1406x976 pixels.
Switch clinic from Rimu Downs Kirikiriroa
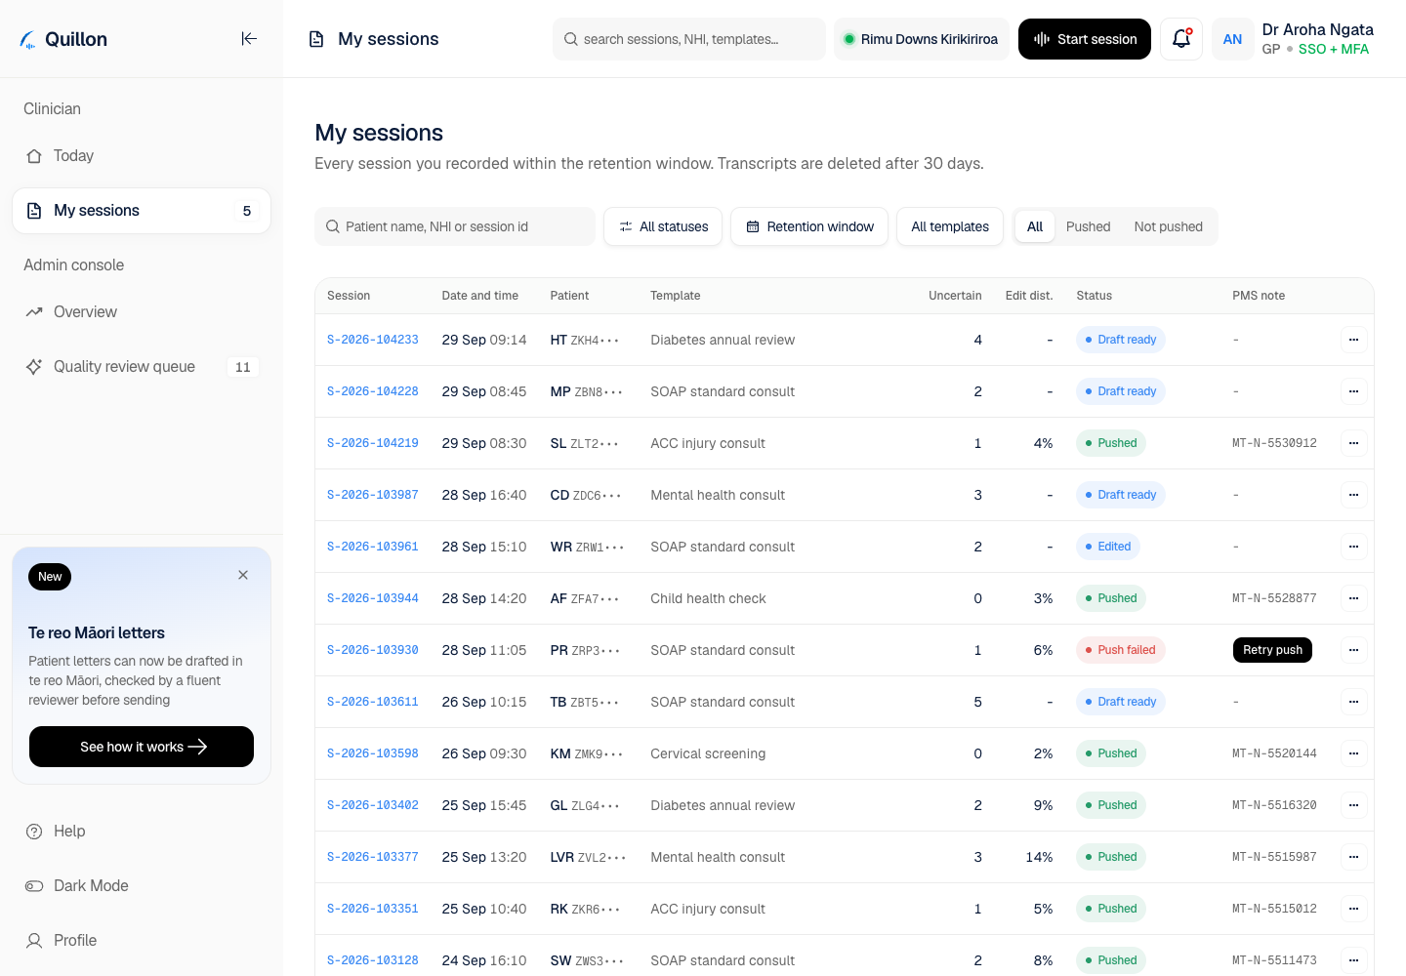[922, 39]
